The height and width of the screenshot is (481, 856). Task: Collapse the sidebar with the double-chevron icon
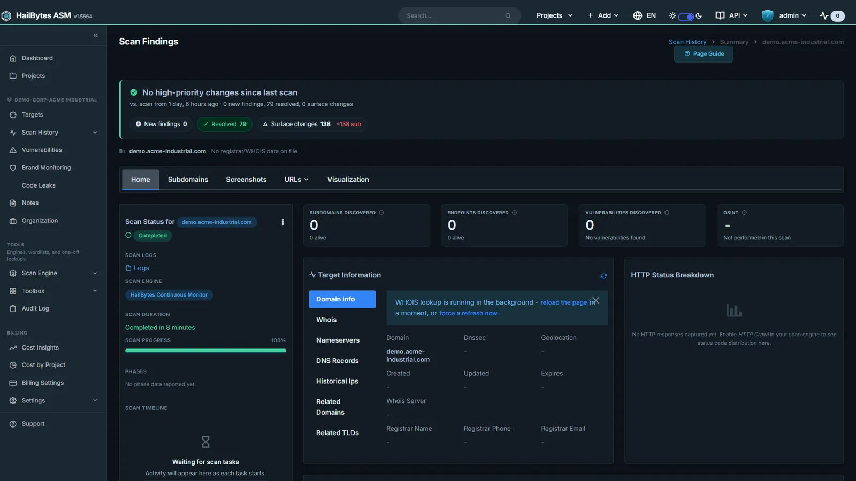click(x=95, y=35)
